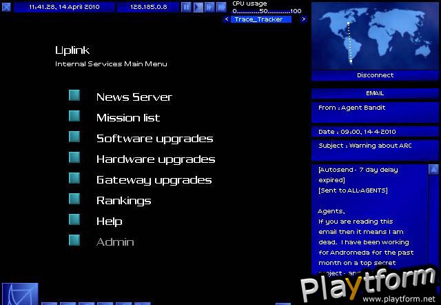Click the right arrow beside Trace_Tracker

(303, 19)
